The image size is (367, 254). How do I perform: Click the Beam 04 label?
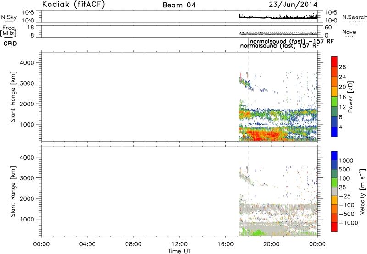pos(179,5)
